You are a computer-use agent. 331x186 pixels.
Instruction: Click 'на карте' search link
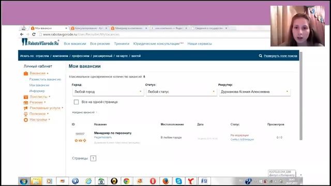tap(122, 56)
